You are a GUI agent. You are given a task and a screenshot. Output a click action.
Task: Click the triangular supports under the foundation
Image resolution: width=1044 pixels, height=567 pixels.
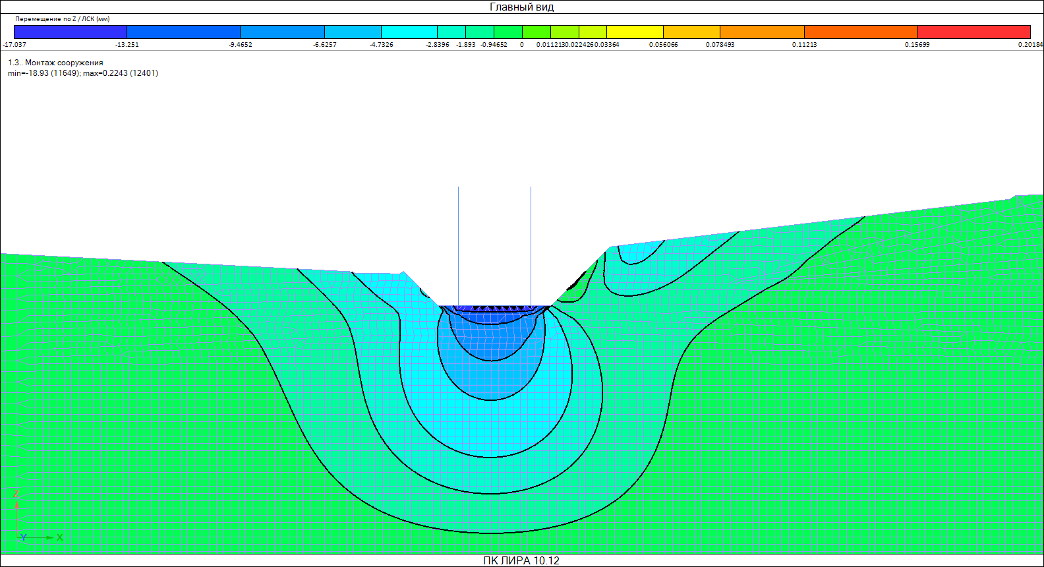coord(495,308)
